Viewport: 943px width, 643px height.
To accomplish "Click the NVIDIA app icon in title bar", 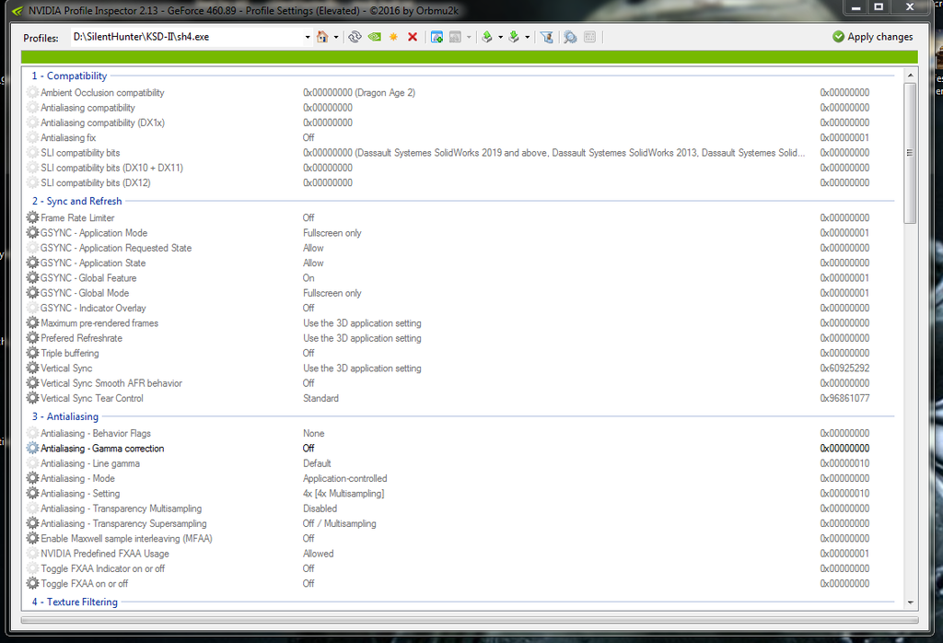I will click(x=18, y=10).
